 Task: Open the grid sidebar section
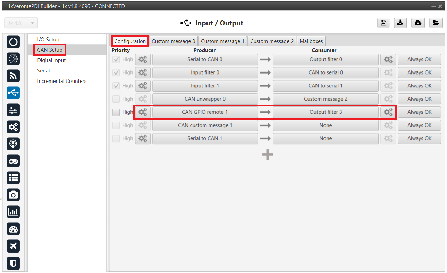click(x=13, y=178)
